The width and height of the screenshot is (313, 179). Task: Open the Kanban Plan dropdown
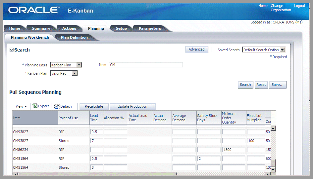click(75, 73)
